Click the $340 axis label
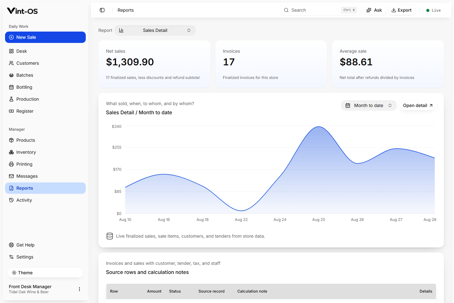 click(117, 127)
